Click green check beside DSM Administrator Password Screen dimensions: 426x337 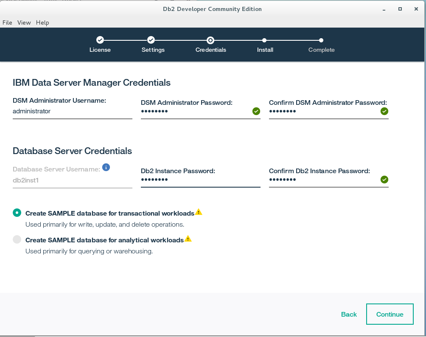click(256, 111)
